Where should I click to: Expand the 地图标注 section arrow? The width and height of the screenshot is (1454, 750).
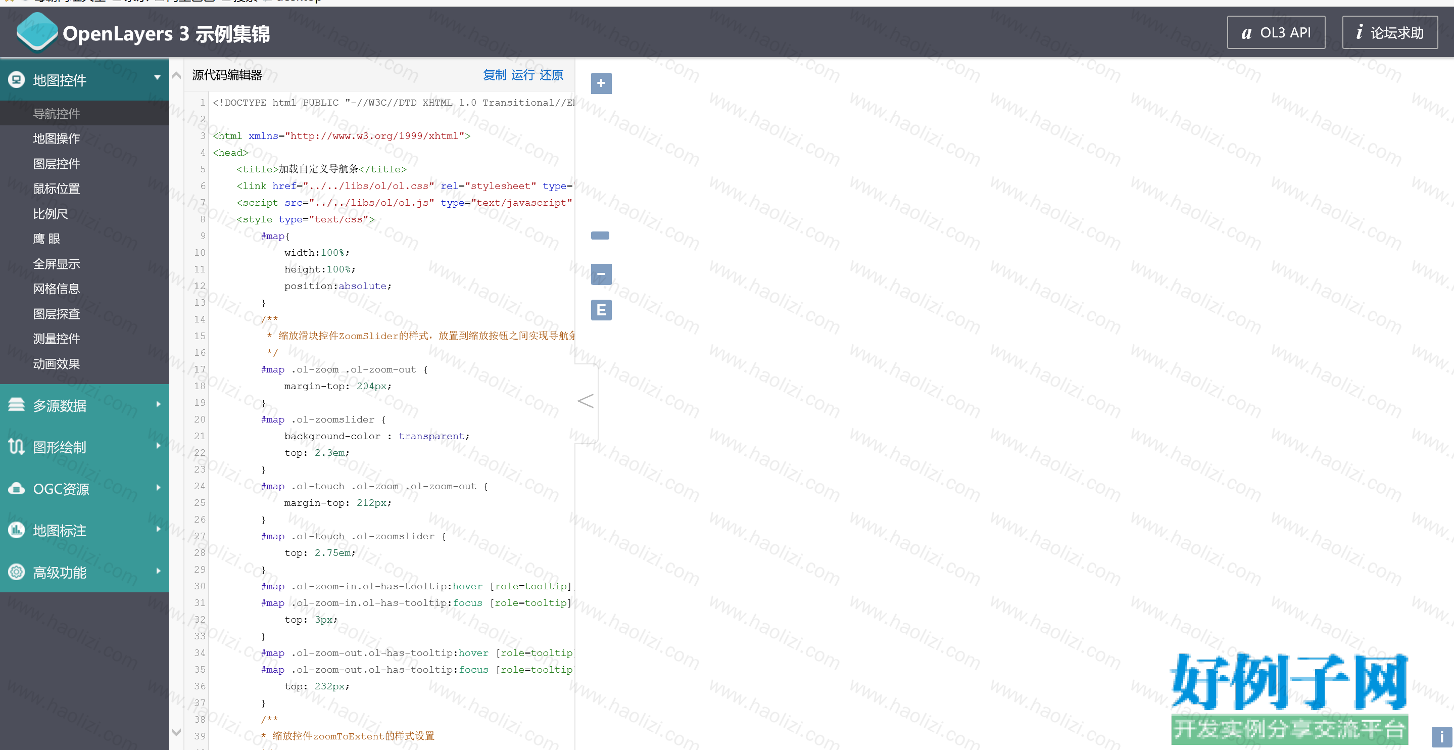point(159,529)
